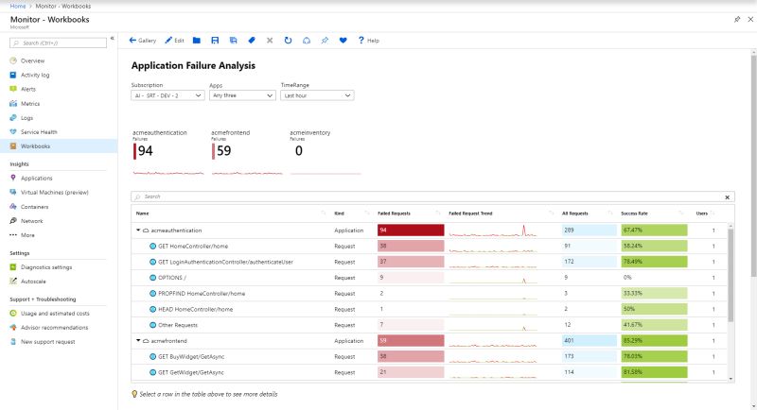
Task: Sort by the Name column
Action: click(x=143, y=214)
